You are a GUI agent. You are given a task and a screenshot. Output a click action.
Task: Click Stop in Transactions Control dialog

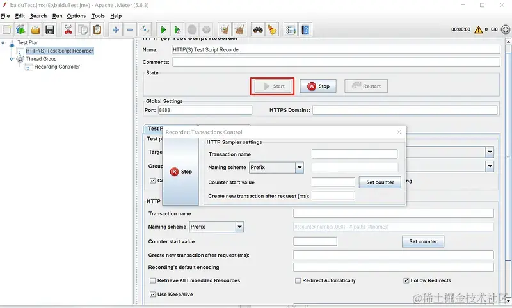pyautogui.click(x=181, y=172)
